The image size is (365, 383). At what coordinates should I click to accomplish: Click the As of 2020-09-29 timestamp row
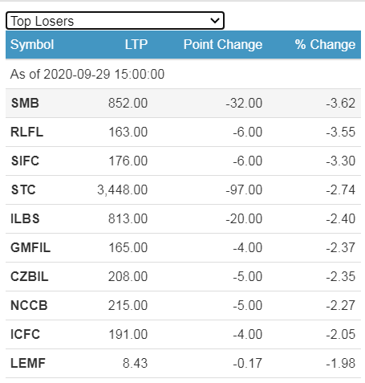183,74
